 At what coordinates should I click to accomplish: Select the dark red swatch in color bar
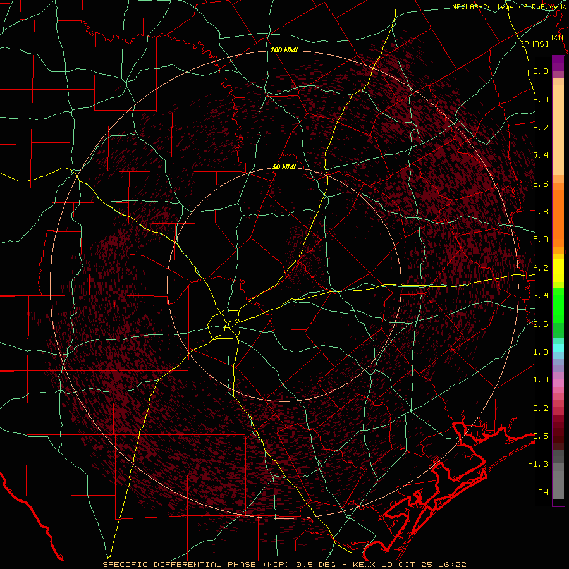[x=558, y=432]
